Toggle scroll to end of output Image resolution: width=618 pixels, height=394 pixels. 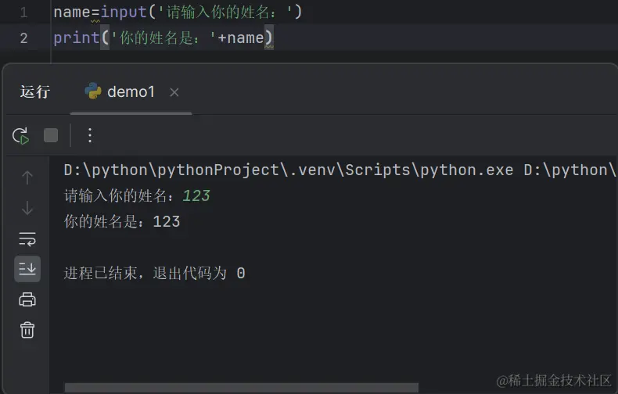point(27,269)
